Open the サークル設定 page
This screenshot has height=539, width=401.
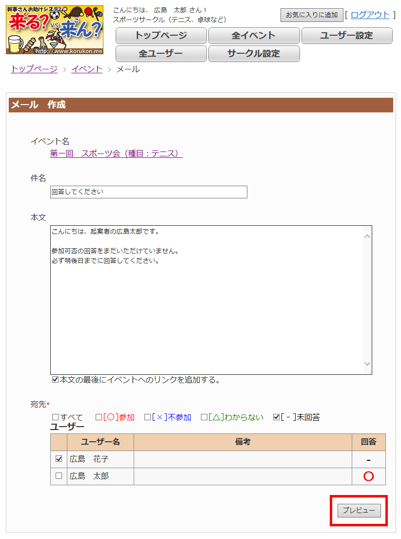254,53
